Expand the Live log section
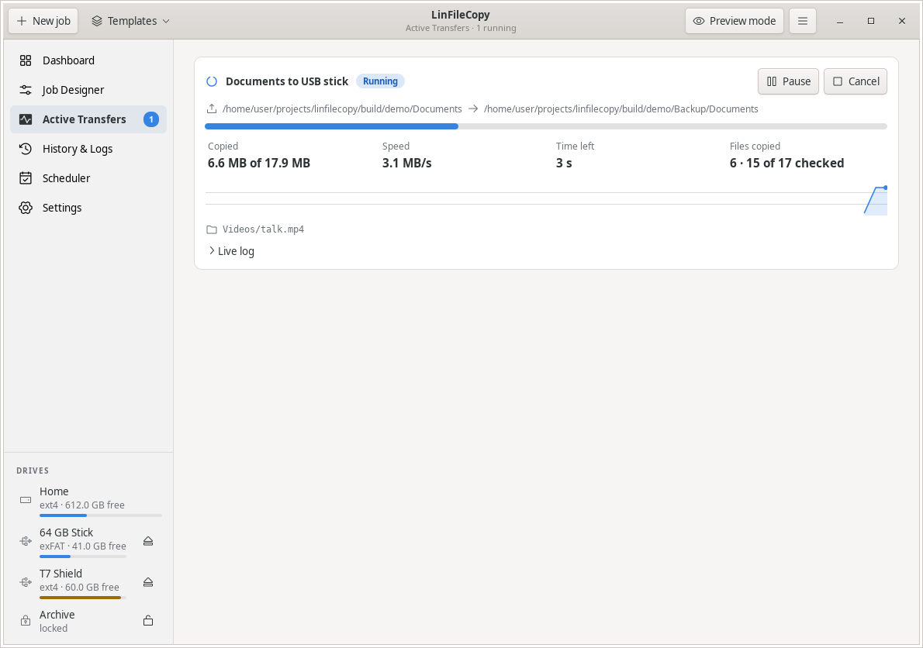This screenshot has height=648, width=923. point(231,251)
